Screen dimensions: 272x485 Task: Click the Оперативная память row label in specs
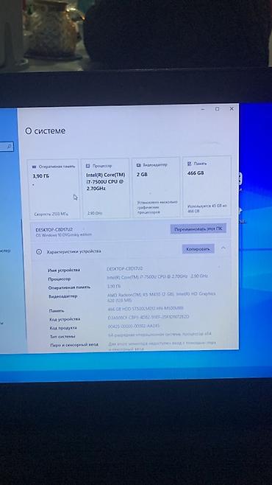click(x=69, y=287)
